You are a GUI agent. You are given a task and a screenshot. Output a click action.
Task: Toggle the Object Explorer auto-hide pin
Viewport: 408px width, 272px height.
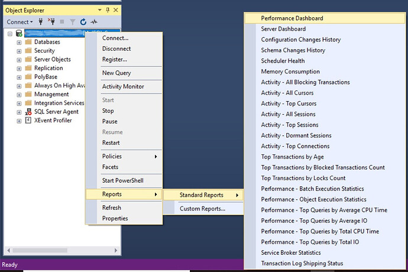coord(108,10)
